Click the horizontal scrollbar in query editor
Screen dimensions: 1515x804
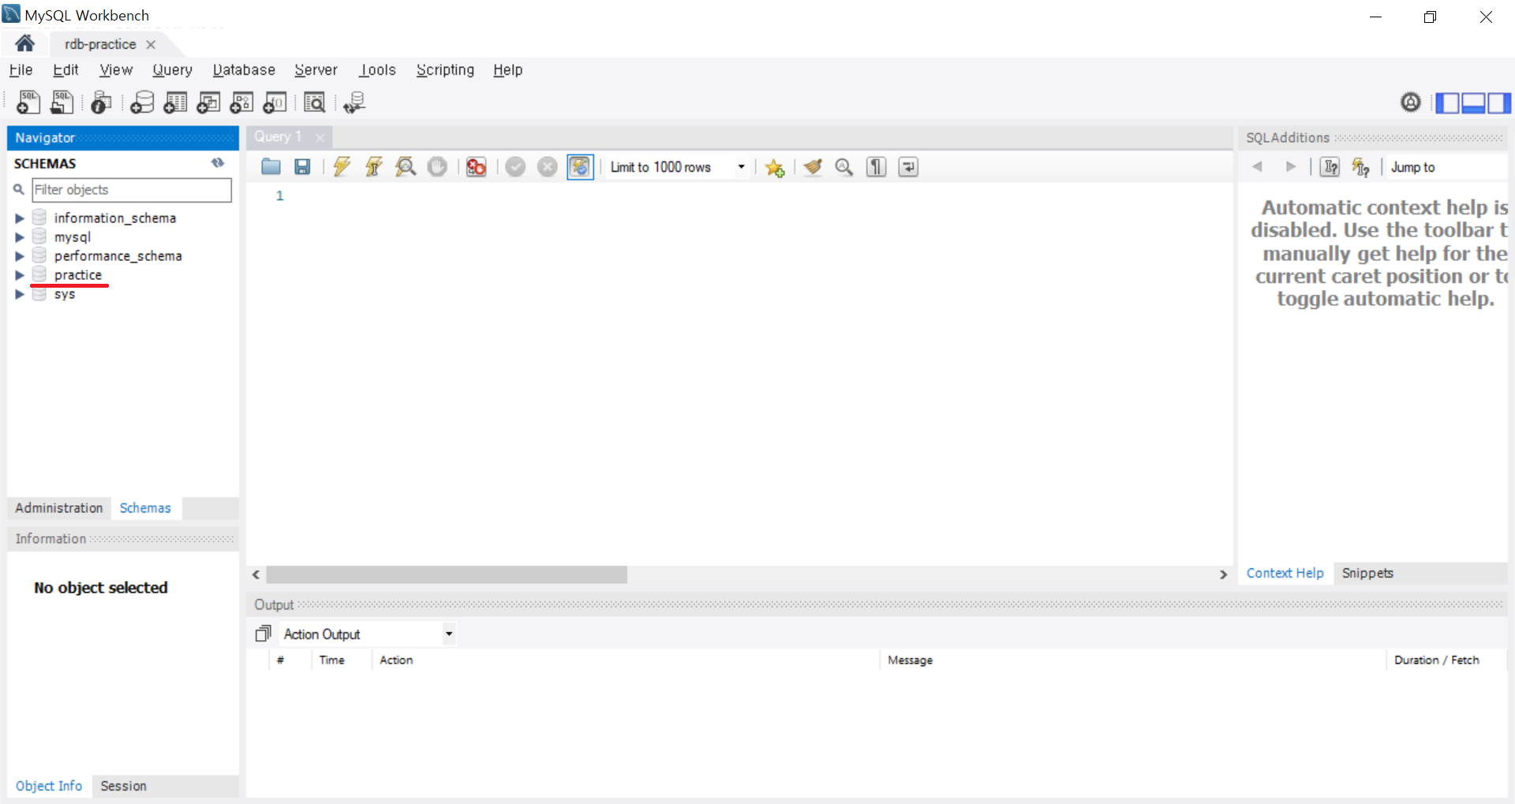click(x=447, y=575)
